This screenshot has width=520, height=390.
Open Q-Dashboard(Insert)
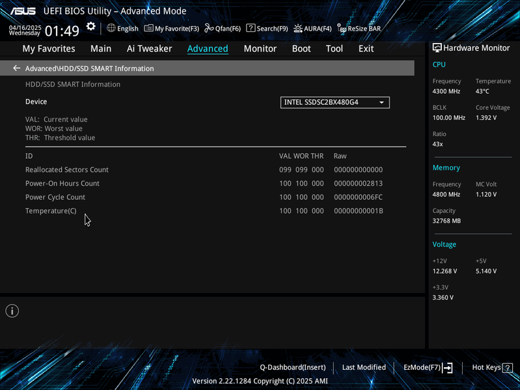click(293, 367)
